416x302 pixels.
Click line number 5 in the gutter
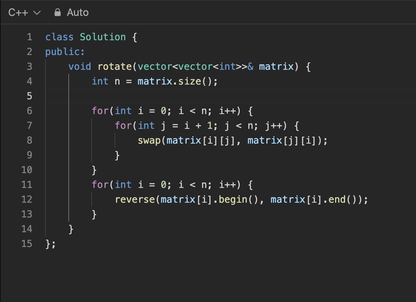point(30,96)
